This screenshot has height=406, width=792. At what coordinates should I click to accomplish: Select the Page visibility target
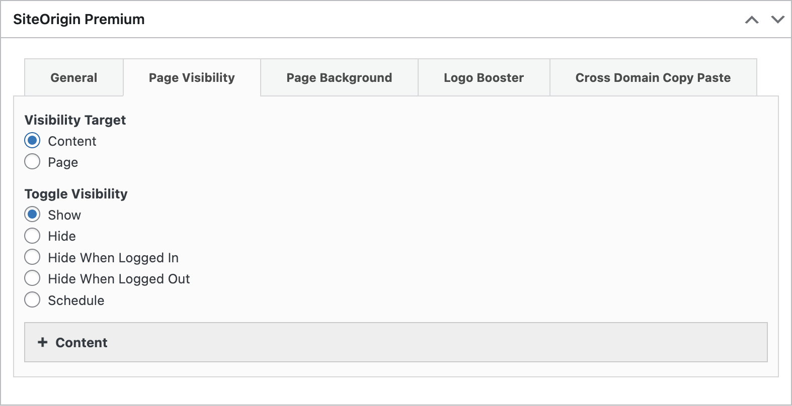click(x=32, y=162)
